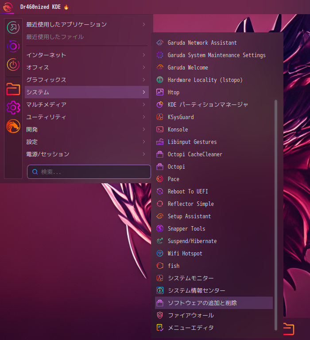Open the グラフィックス category label

click(46, 80)
